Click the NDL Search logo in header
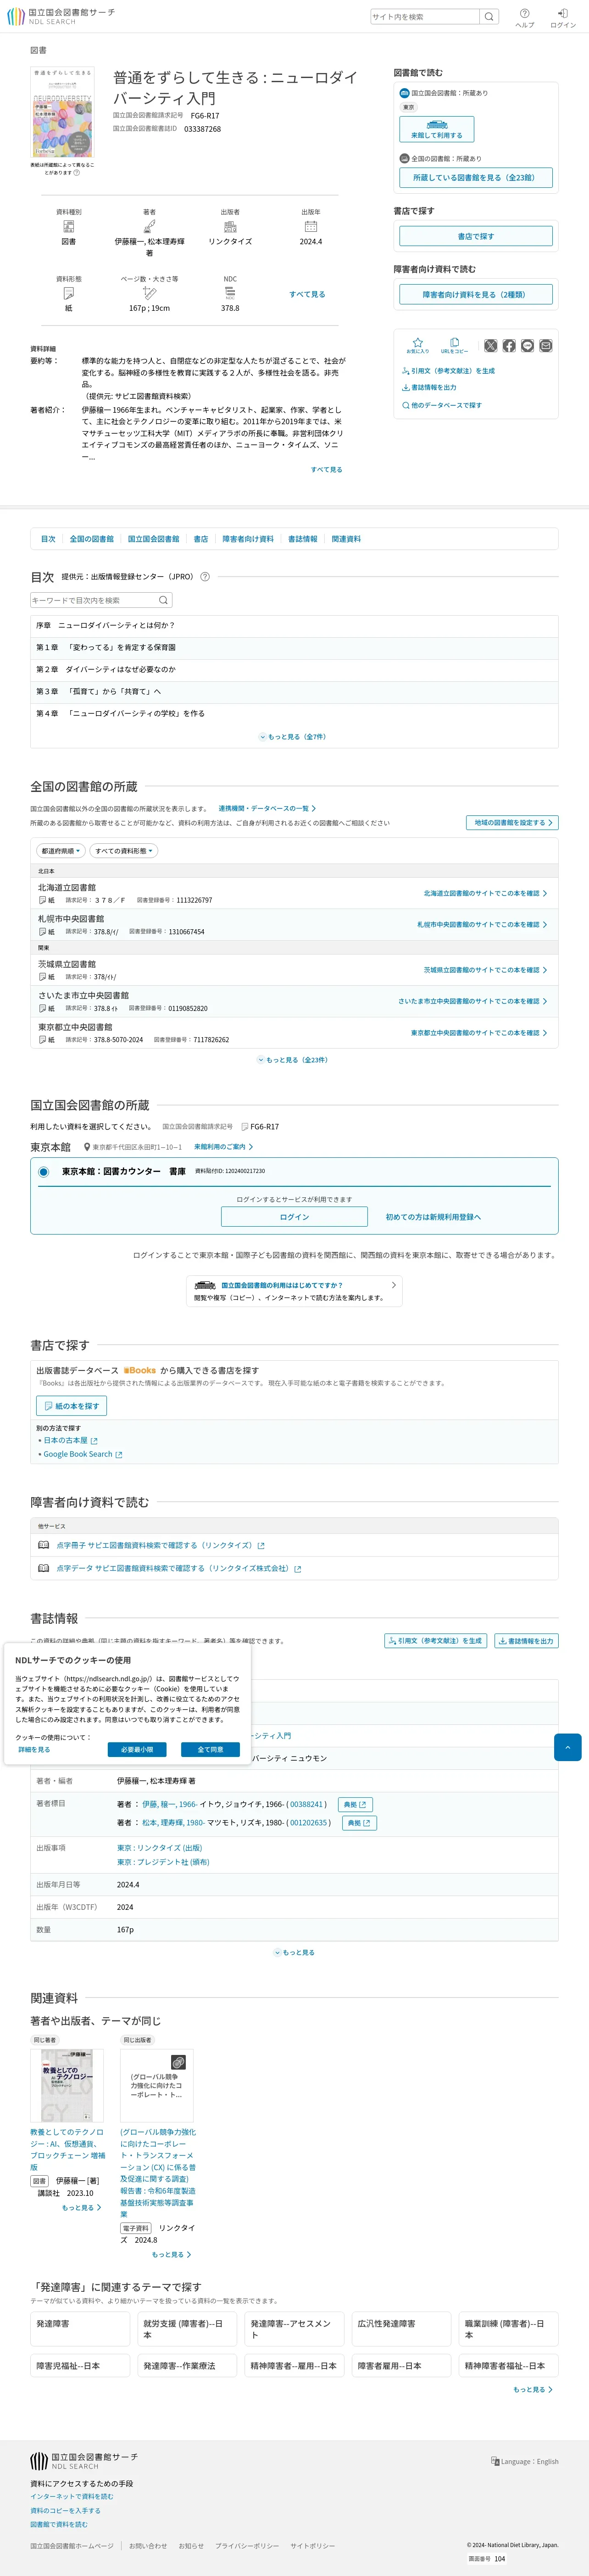 pyautogui.click(x=61, y=16)
